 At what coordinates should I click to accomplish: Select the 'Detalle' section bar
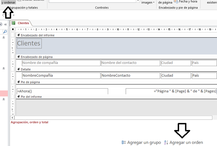116,69
